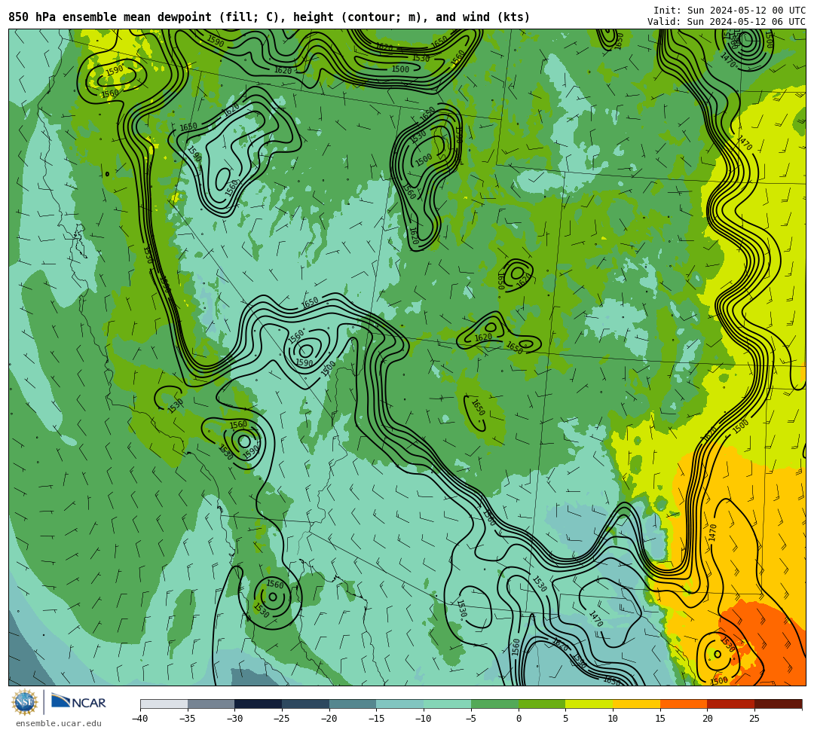
Task: Click the -40 to -35 colorbar swatch
Action: click(164, 704)
